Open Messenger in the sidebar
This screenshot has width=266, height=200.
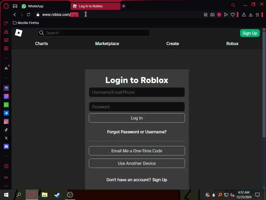pos(6,96)
